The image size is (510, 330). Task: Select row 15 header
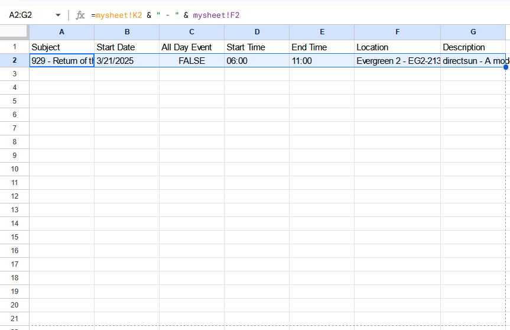pyautogui.click(x=15, y=237)
